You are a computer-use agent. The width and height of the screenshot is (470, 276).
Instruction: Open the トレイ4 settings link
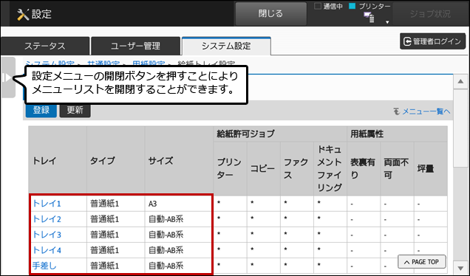tap(47, 250)
